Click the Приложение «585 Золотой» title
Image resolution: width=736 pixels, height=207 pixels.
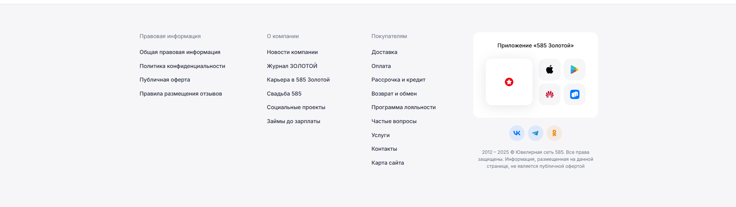[x=536, y=45]
